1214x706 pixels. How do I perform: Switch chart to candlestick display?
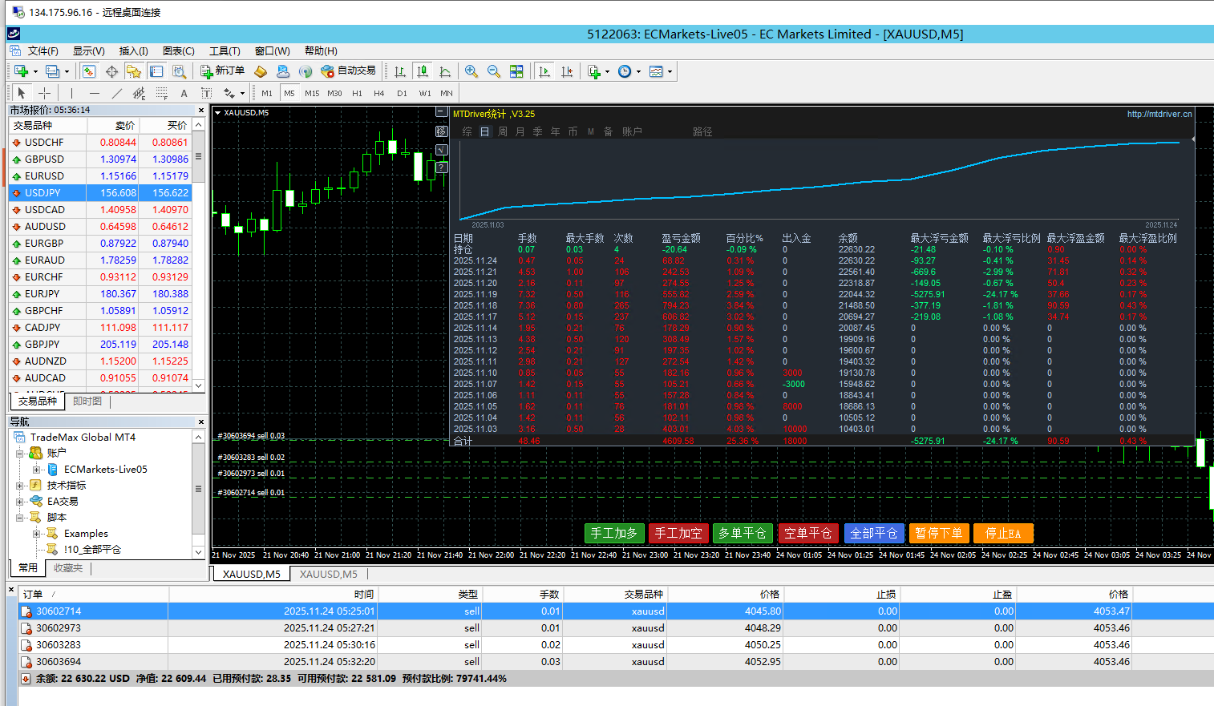coord(423,71)
